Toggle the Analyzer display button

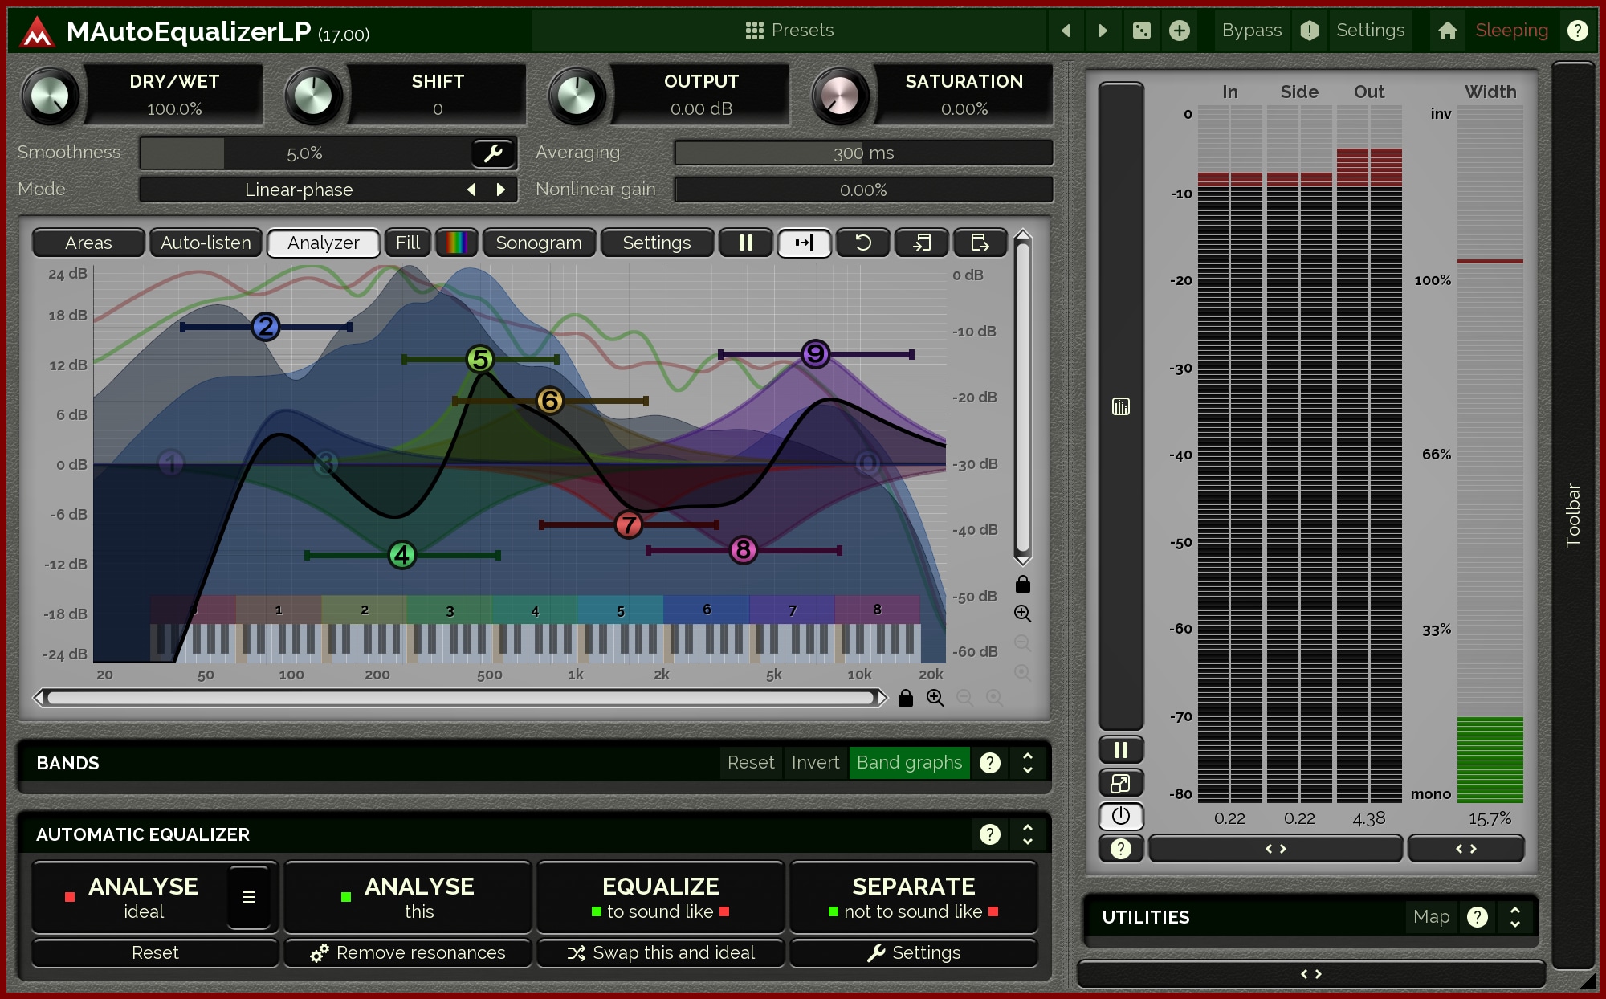[323, 243]
